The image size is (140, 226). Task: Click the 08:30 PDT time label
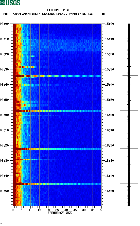click(x=5, y=69)
